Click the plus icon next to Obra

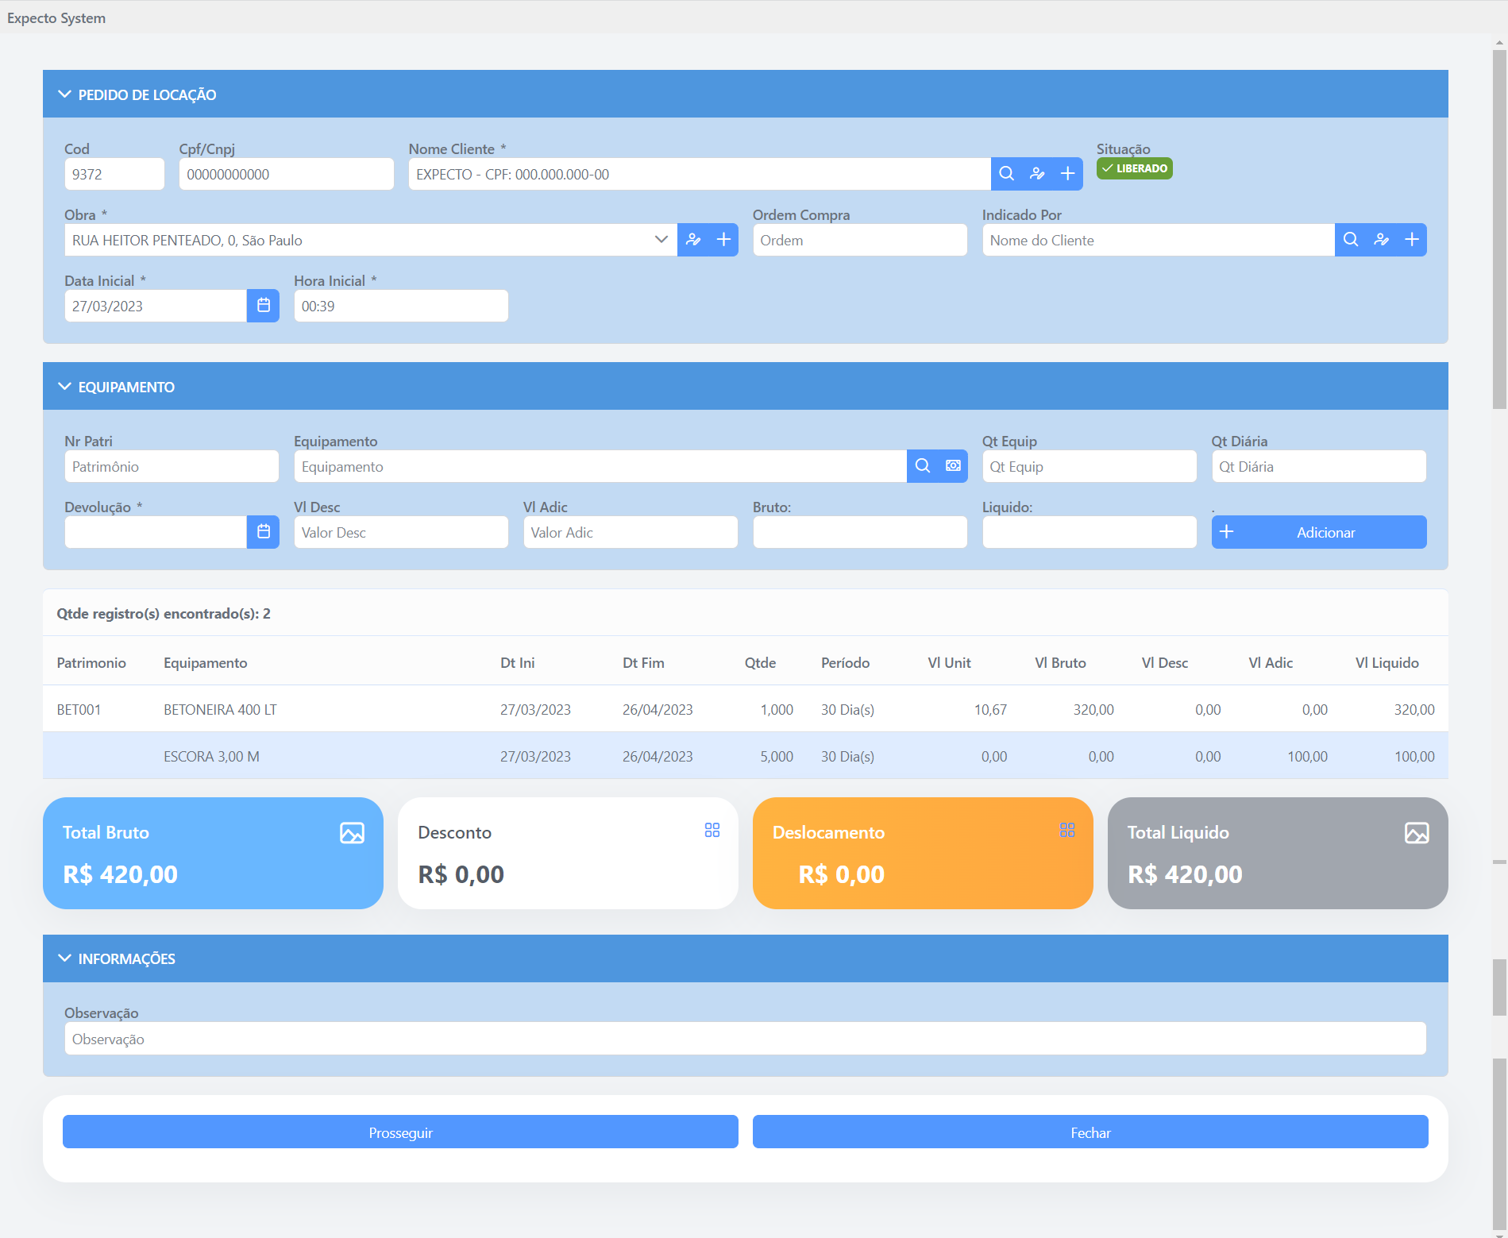point(723,240)
